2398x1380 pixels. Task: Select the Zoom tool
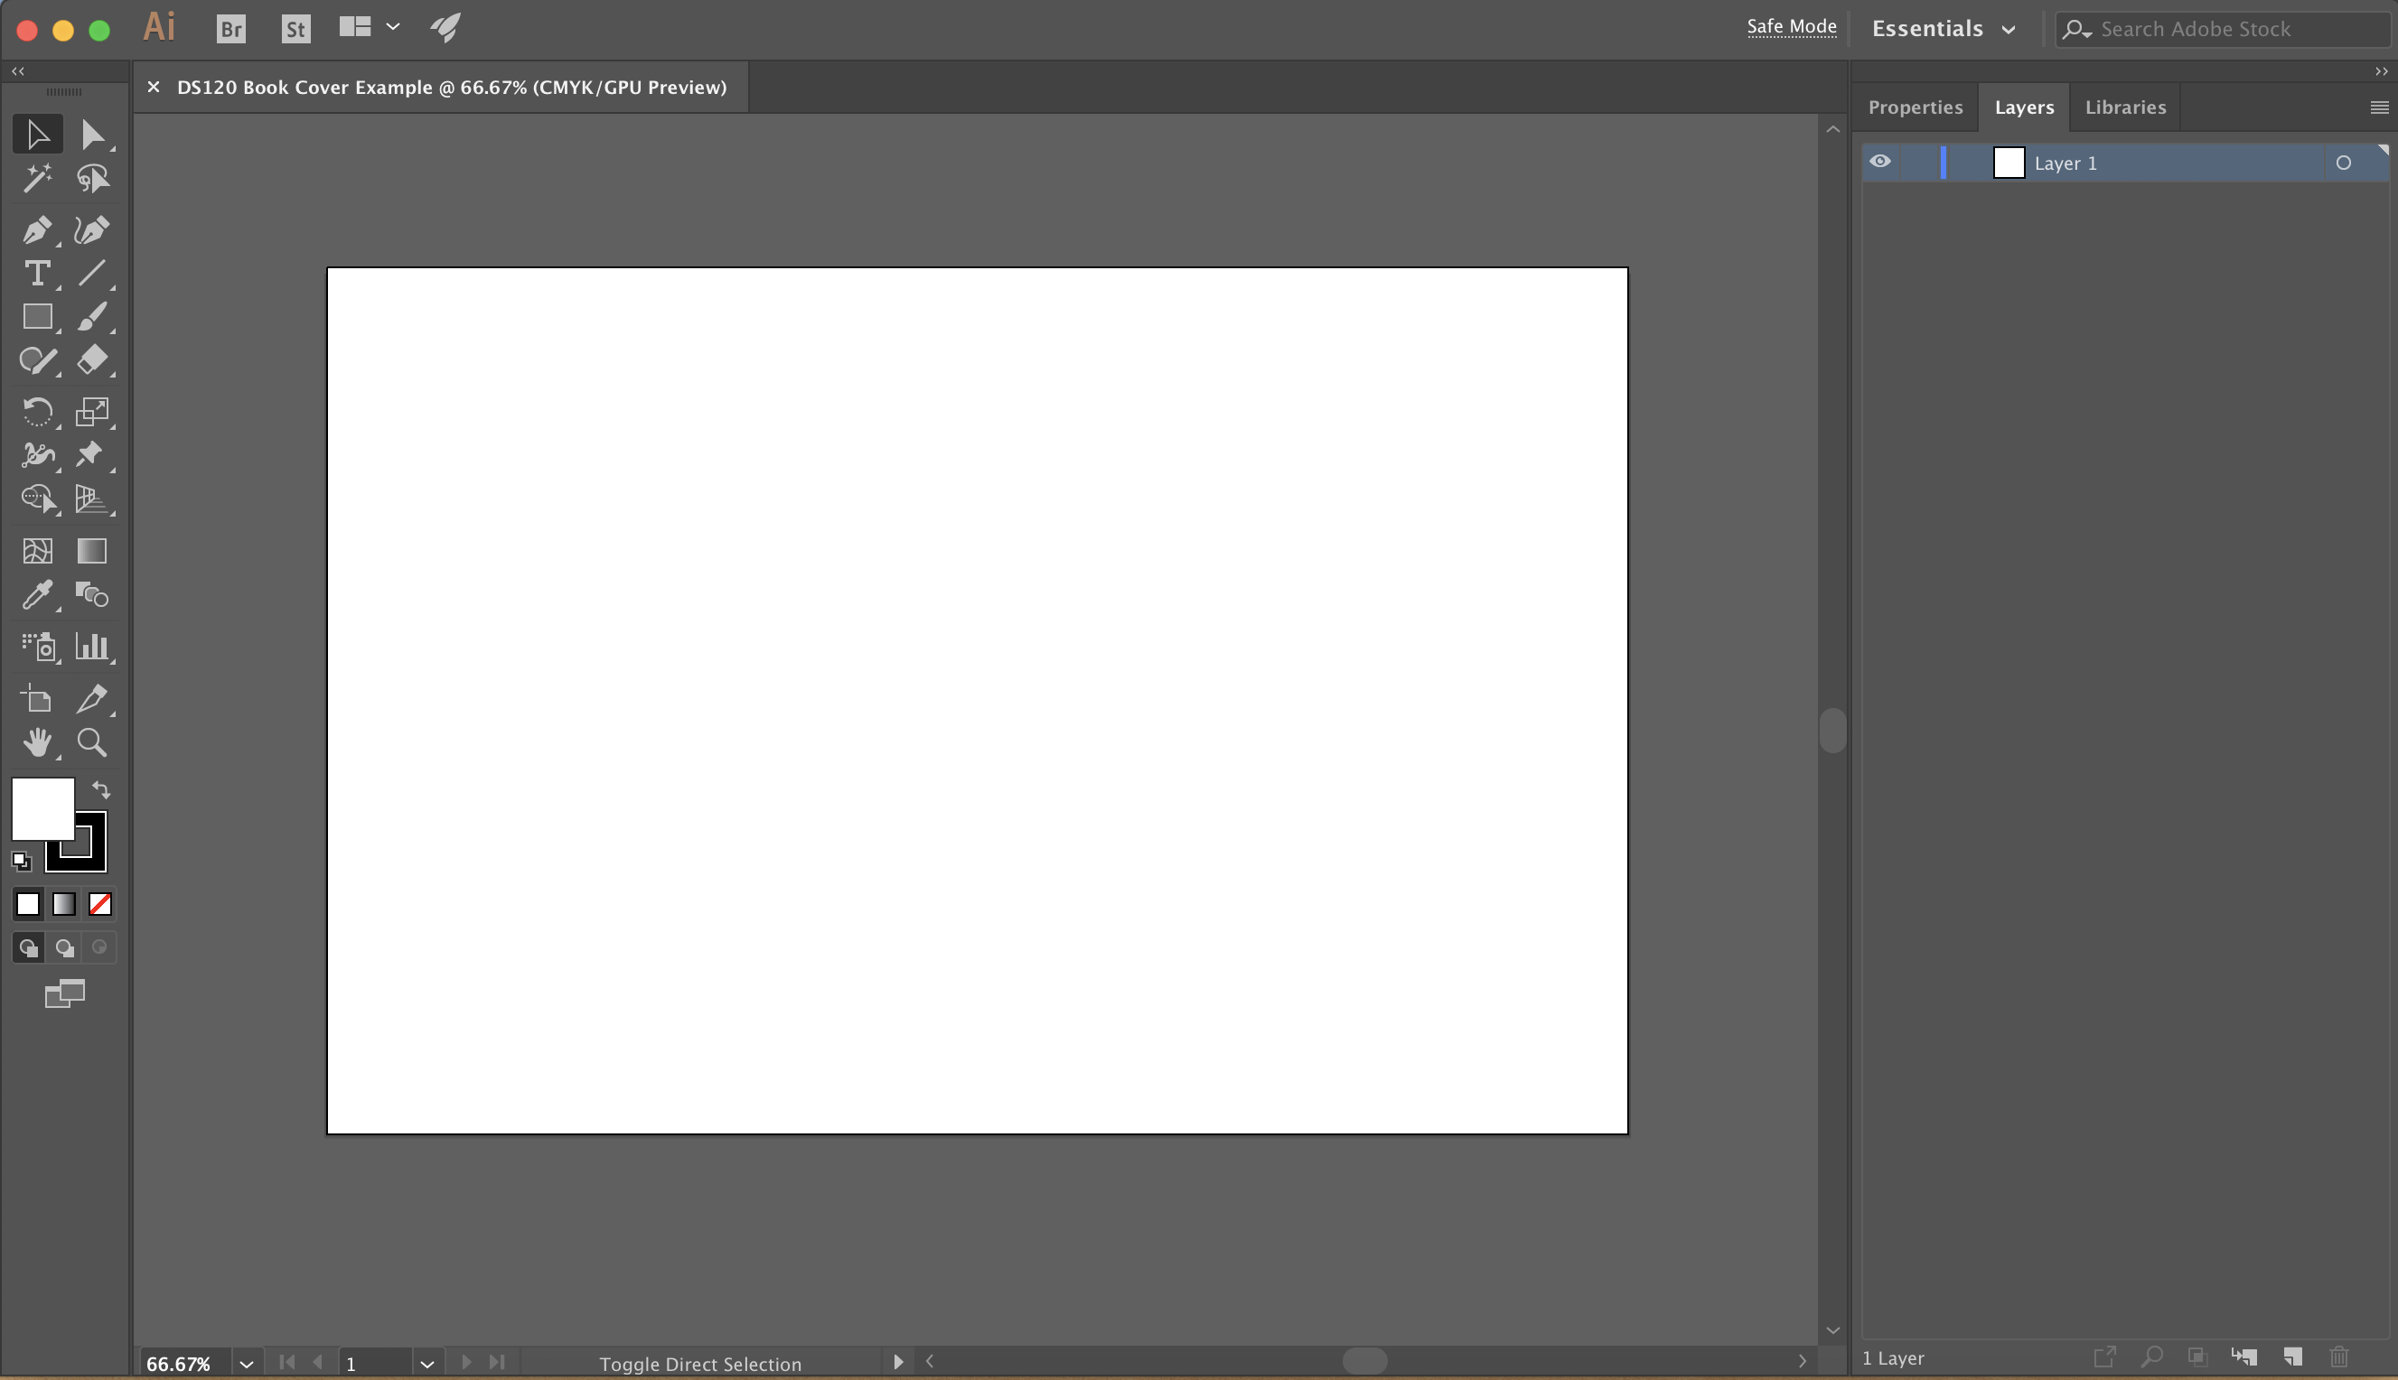point(92,742)
